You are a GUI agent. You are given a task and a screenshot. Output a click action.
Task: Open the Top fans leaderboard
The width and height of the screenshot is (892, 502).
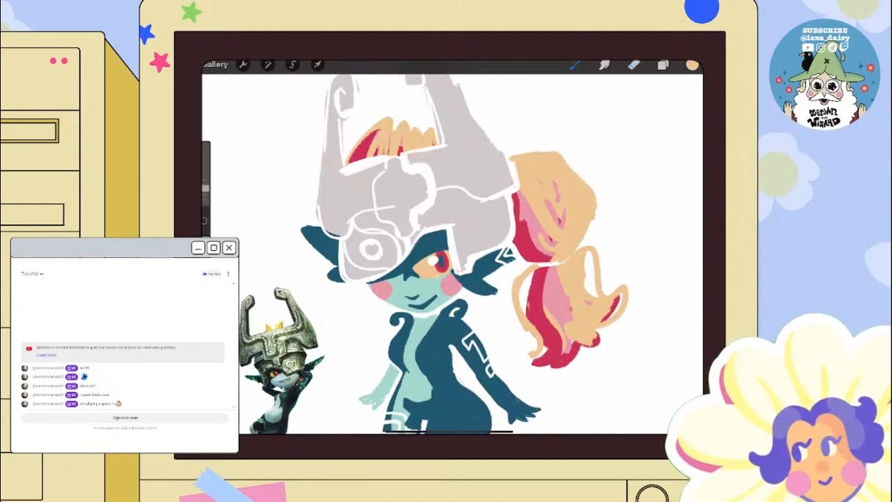point(212,274)
